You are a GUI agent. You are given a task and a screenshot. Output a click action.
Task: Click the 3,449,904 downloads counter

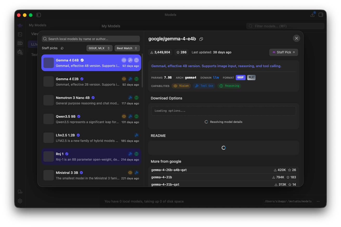pyautogui.click(x=160, y=52)
